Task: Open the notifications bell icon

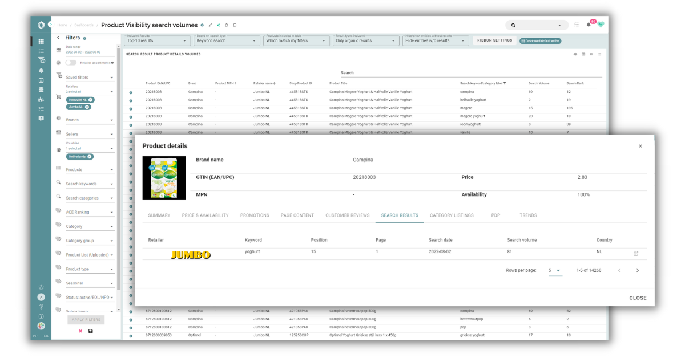Action: click(589, 25)
